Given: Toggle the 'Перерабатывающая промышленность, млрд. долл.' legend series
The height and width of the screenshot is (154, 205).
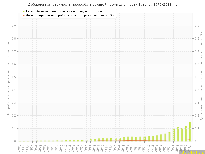Looking at the screenshot, I should click(65, 11).
